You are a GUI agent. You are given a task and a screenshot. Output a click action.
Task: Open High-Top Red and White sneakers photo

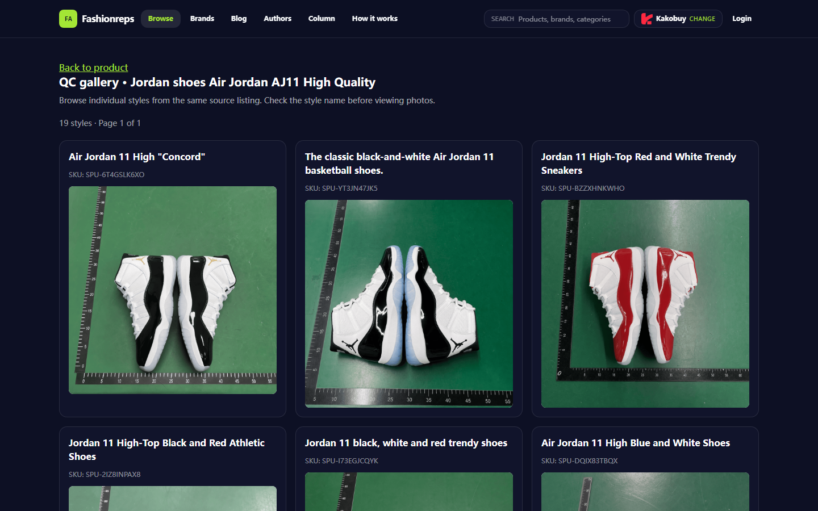pyautogui.click(x=645, y=304)
